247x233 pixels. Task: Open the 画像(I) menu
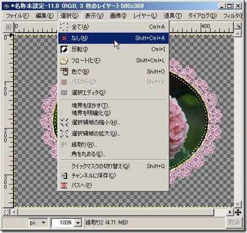[118, 16]
